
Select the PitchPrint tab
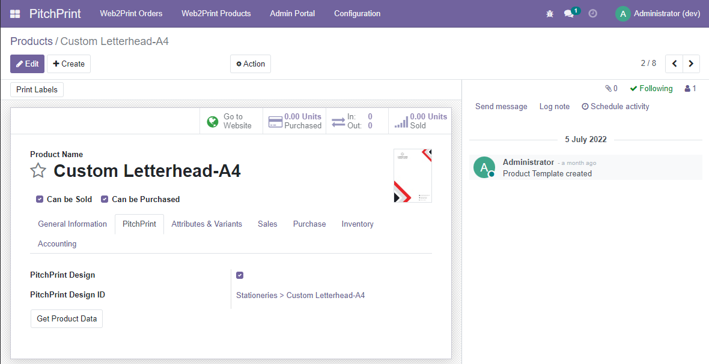139,224
